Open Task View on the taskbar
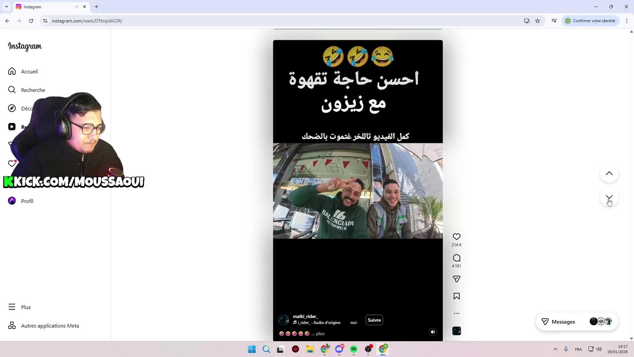 [280, 349]
